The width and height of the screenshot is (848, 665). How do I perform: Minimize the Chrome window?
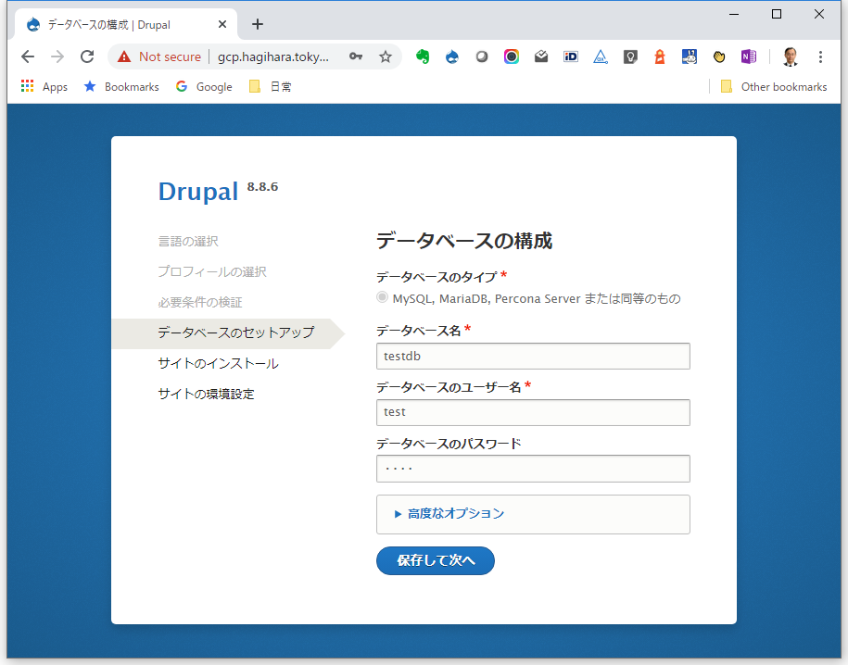pyautogui.click(x=734, y=15)
